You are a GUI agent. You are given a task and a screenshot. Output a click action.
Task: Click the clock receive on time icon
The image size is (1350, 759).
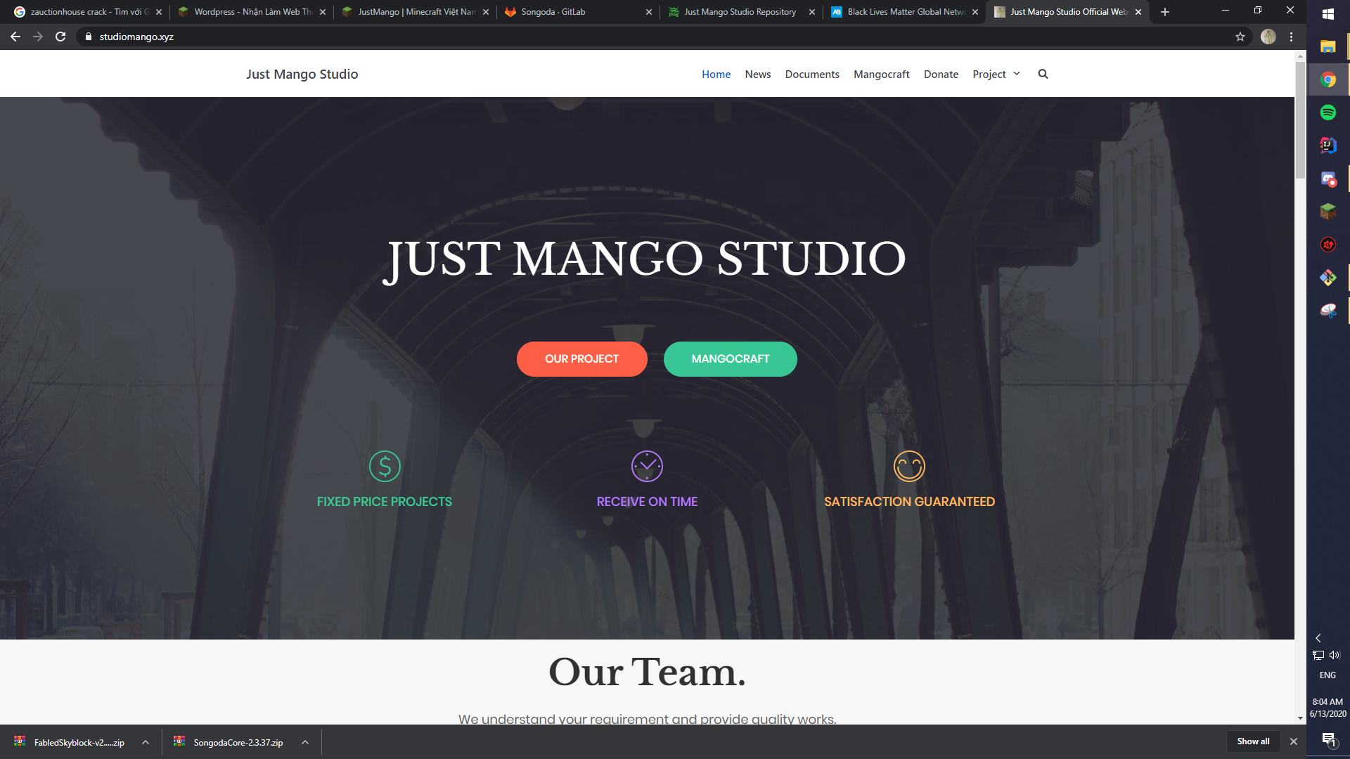(x=647, y=466)
